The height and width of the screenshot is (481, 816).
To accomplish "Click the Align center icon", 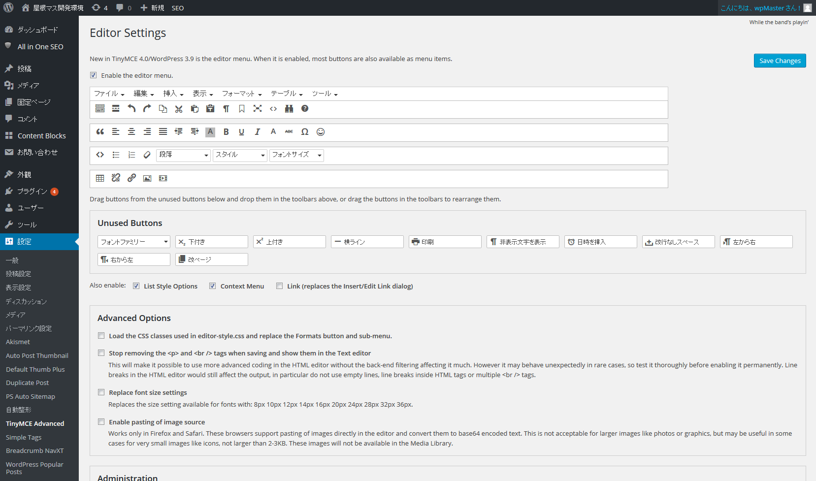I will click(x=131, y=132).
